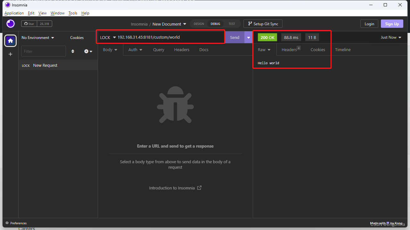Maximize the Insomnia window
The width and height of the screenshot is (410, 230).
(x=385, y=5)
